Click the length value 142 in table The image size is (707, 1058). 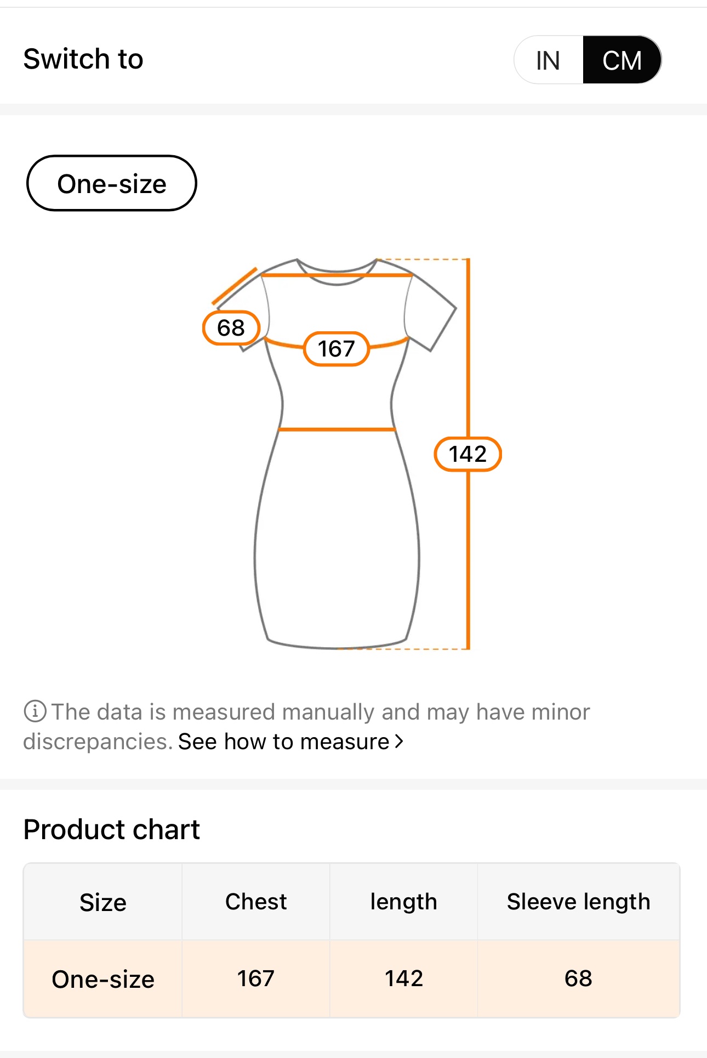(404, 979)
